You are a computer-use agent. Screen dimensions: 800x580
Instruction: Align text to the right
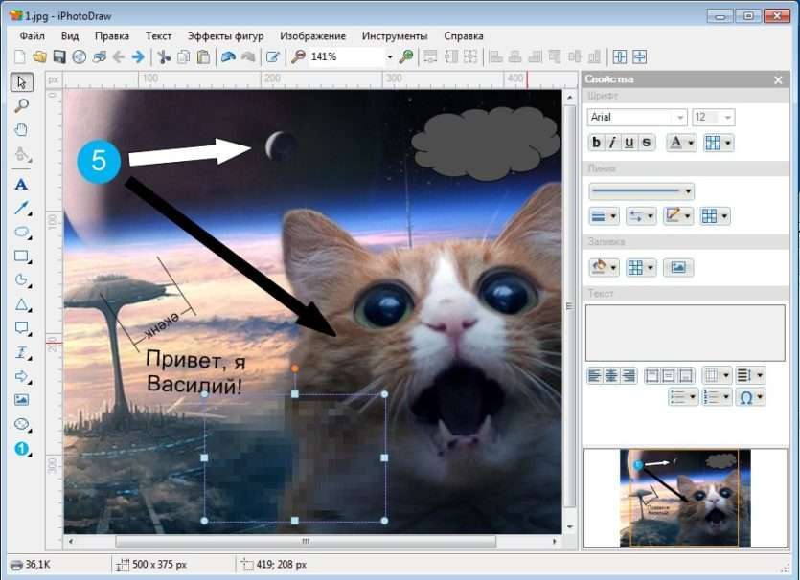pos(629,376)
